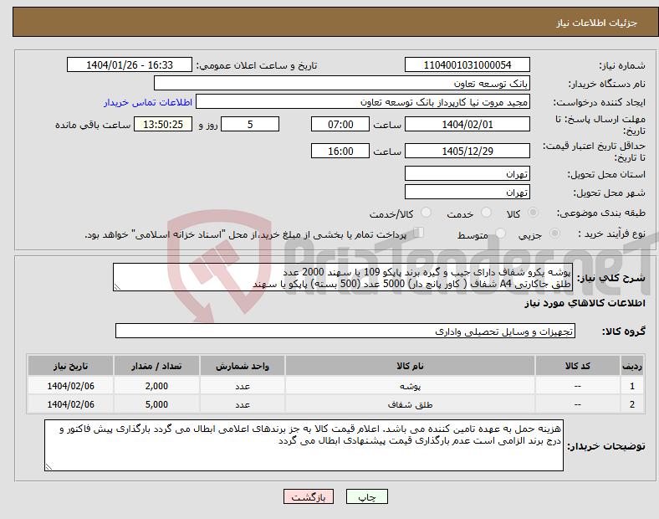The image size is (659, 519).
Task: Select the متوسط purchase type radio
Action: pyautogui.click(x=500, y=234)
